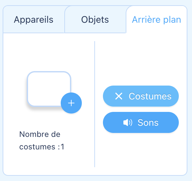The width and height of the screenshot is (192, 181).
Task: Click the rounded square backdrop preview
Action: 49,89
